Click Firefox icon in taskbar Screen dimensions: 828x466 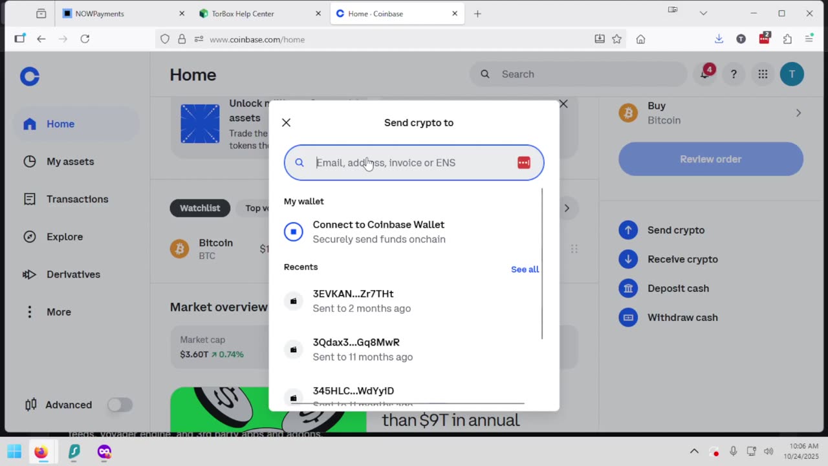pyautogui.click(x=41, y=451)
